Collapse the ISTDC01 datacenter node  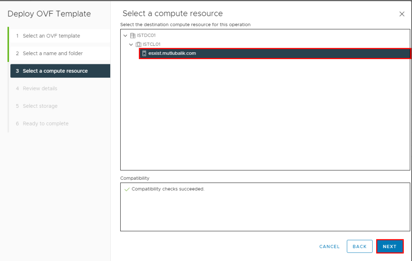[x=126, y=35]
